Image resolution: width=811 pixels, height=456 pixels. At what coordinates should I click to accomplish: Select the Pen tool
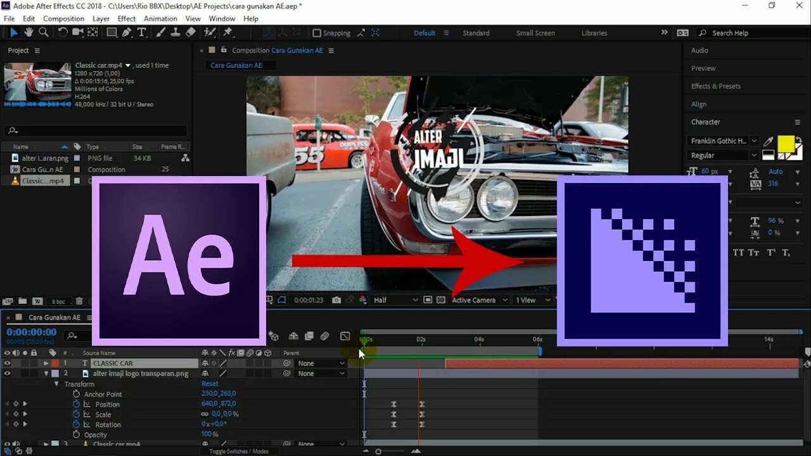pyautogui.click(x=127, y=32)
